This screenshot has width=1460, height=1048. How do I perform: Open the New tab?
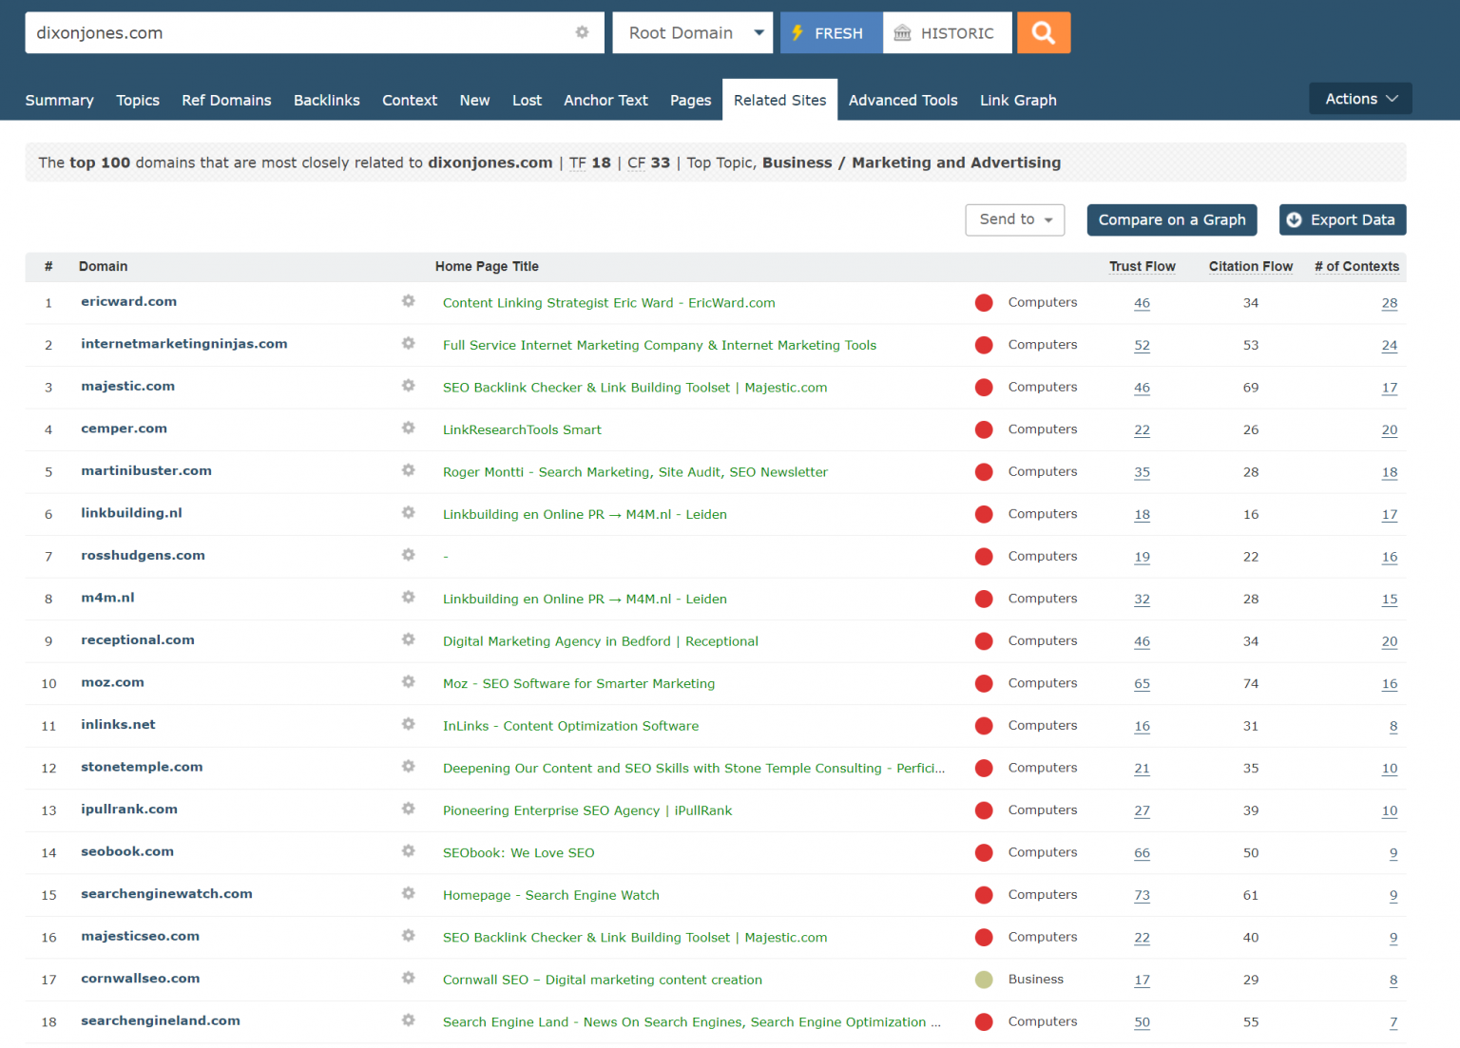point(474,100)
